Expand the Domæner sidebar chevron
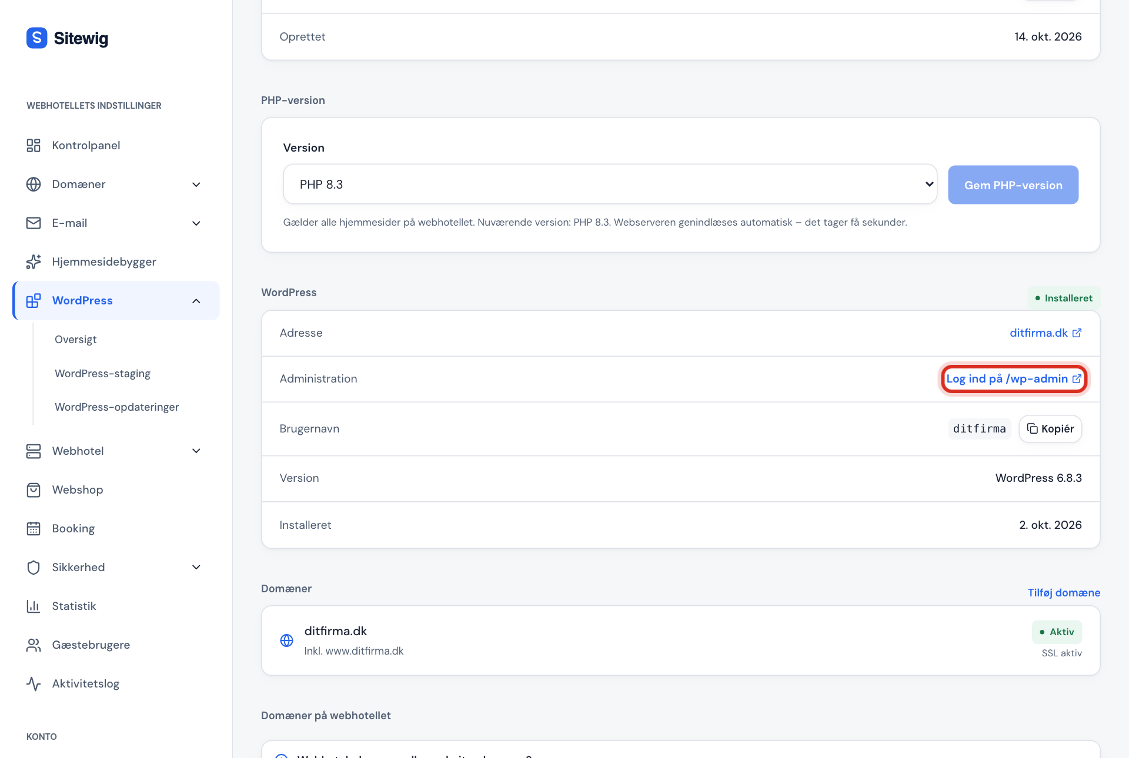 [x=196, y=185]
